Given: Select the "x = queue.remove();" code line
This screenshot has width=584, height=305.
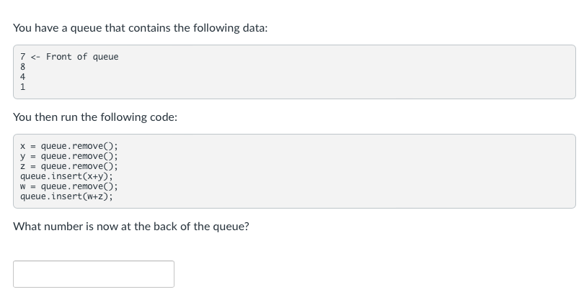Looking at the screenshot, I should tap(69, 146).
